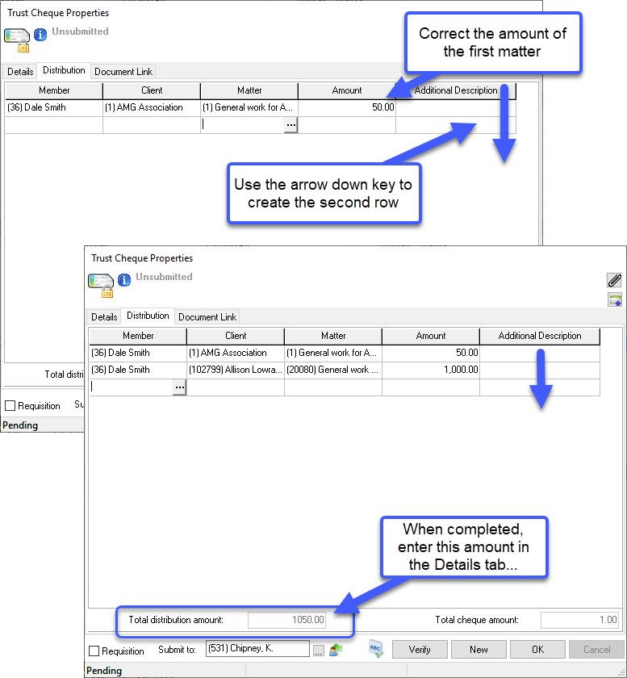Click the Total distribution amount field
The image size is (627, 678).
click(x=286, y=620)
